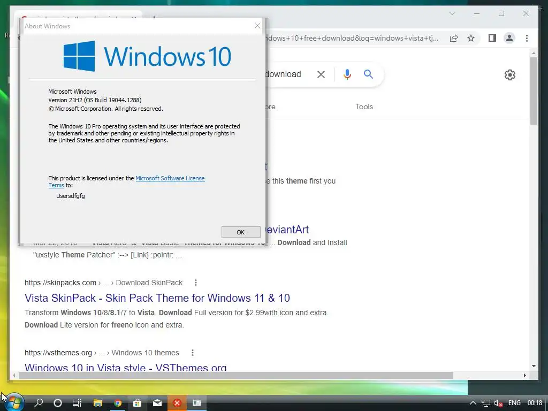Image resolution: width=548 pixels, height=411 pixels.
Task: Click the 00:18 taskbar clock
Action: tap(535, 403)
